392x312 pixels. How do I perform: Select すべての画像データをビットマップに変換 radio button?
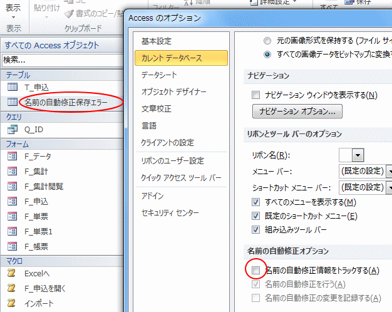(x=267, y=55)
